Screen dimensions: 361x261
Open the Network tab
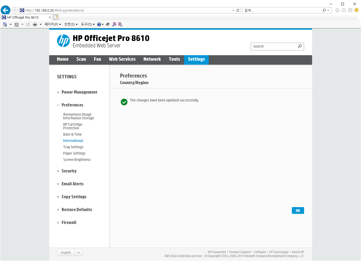click(152, 59)
